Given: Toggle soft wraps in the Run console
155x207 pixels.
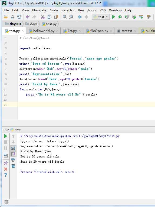Looking at the screenshot, I should 13,148.
